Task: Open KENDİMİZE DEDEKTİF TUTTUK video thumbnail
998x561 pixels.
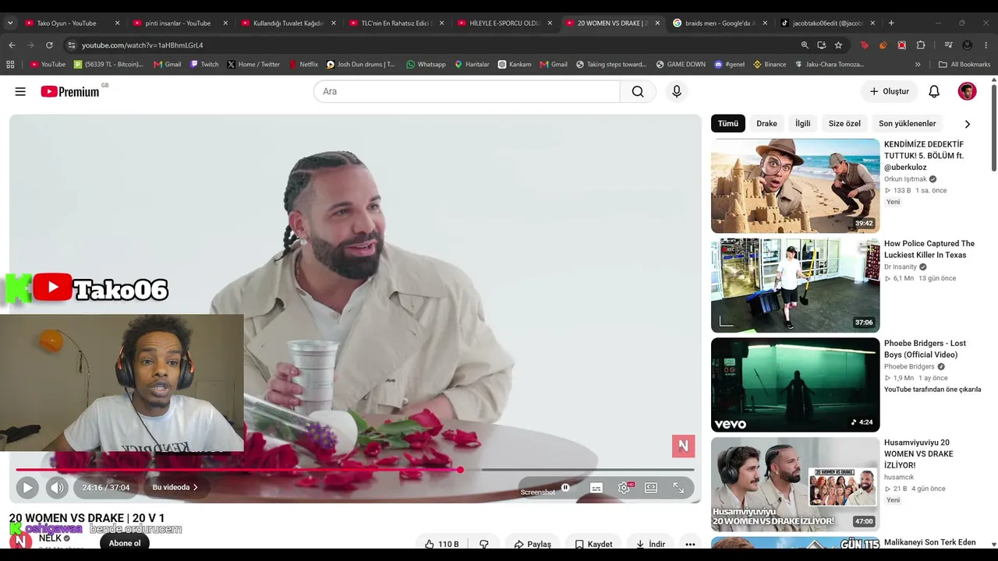Action: pos(795,186)
